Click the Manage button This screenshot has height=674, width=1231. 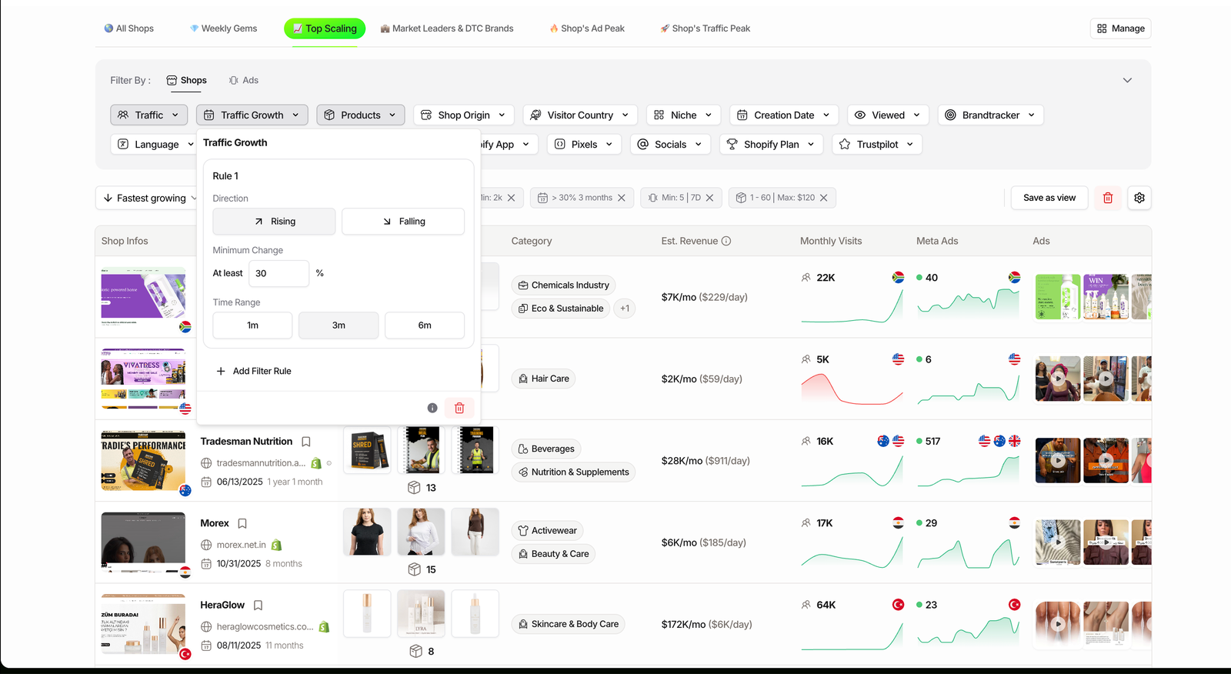[1121, 28]
